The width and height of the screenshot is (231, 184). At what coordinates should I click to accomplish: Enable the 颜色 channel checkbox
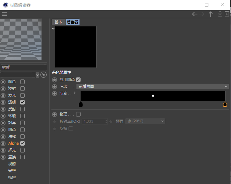coord(22,82)
